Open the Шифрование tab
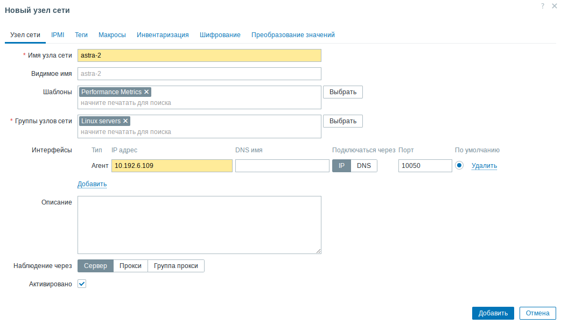The image size is (561, 324). coord(220,35)
